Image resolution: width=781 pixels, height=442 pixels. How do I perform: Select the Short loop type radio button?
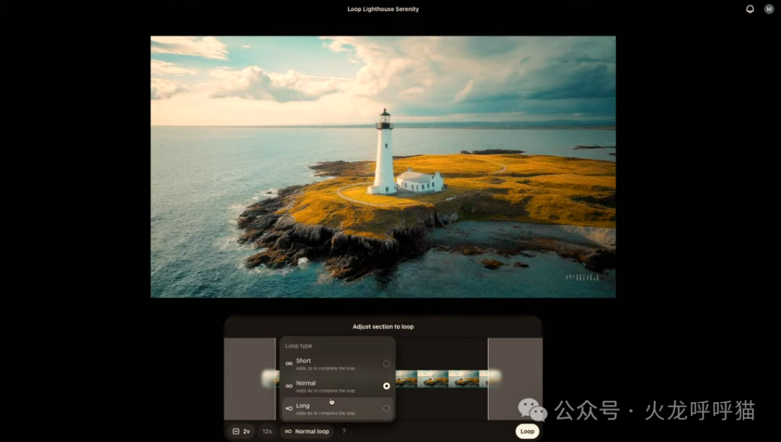pyautogui.click(x=386, y=364)
